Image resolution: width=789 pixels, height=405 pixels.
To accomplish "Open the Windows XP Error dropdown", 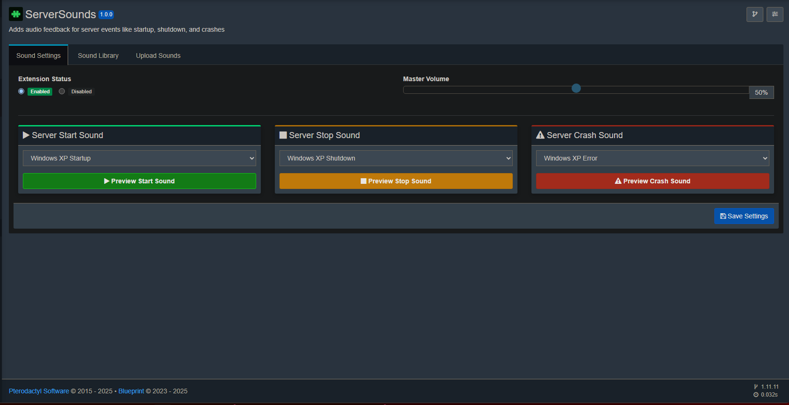I will [653, 158].
